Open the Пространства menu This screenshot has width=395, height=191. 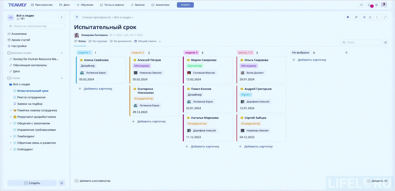point(41,5)
